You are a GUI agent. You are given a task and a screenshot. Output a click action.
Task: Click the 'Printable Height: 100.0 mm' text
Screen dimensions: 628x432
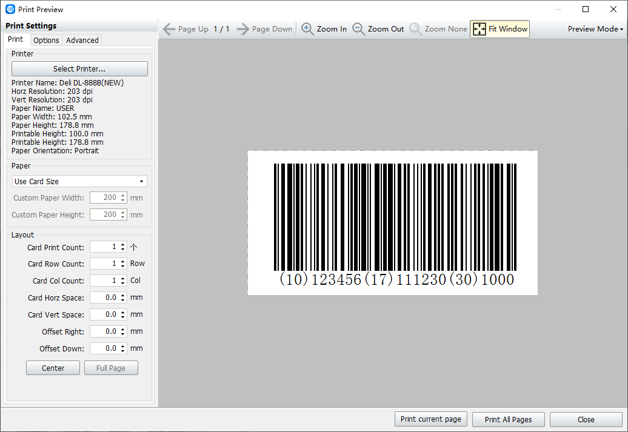(x=57, y=134)
